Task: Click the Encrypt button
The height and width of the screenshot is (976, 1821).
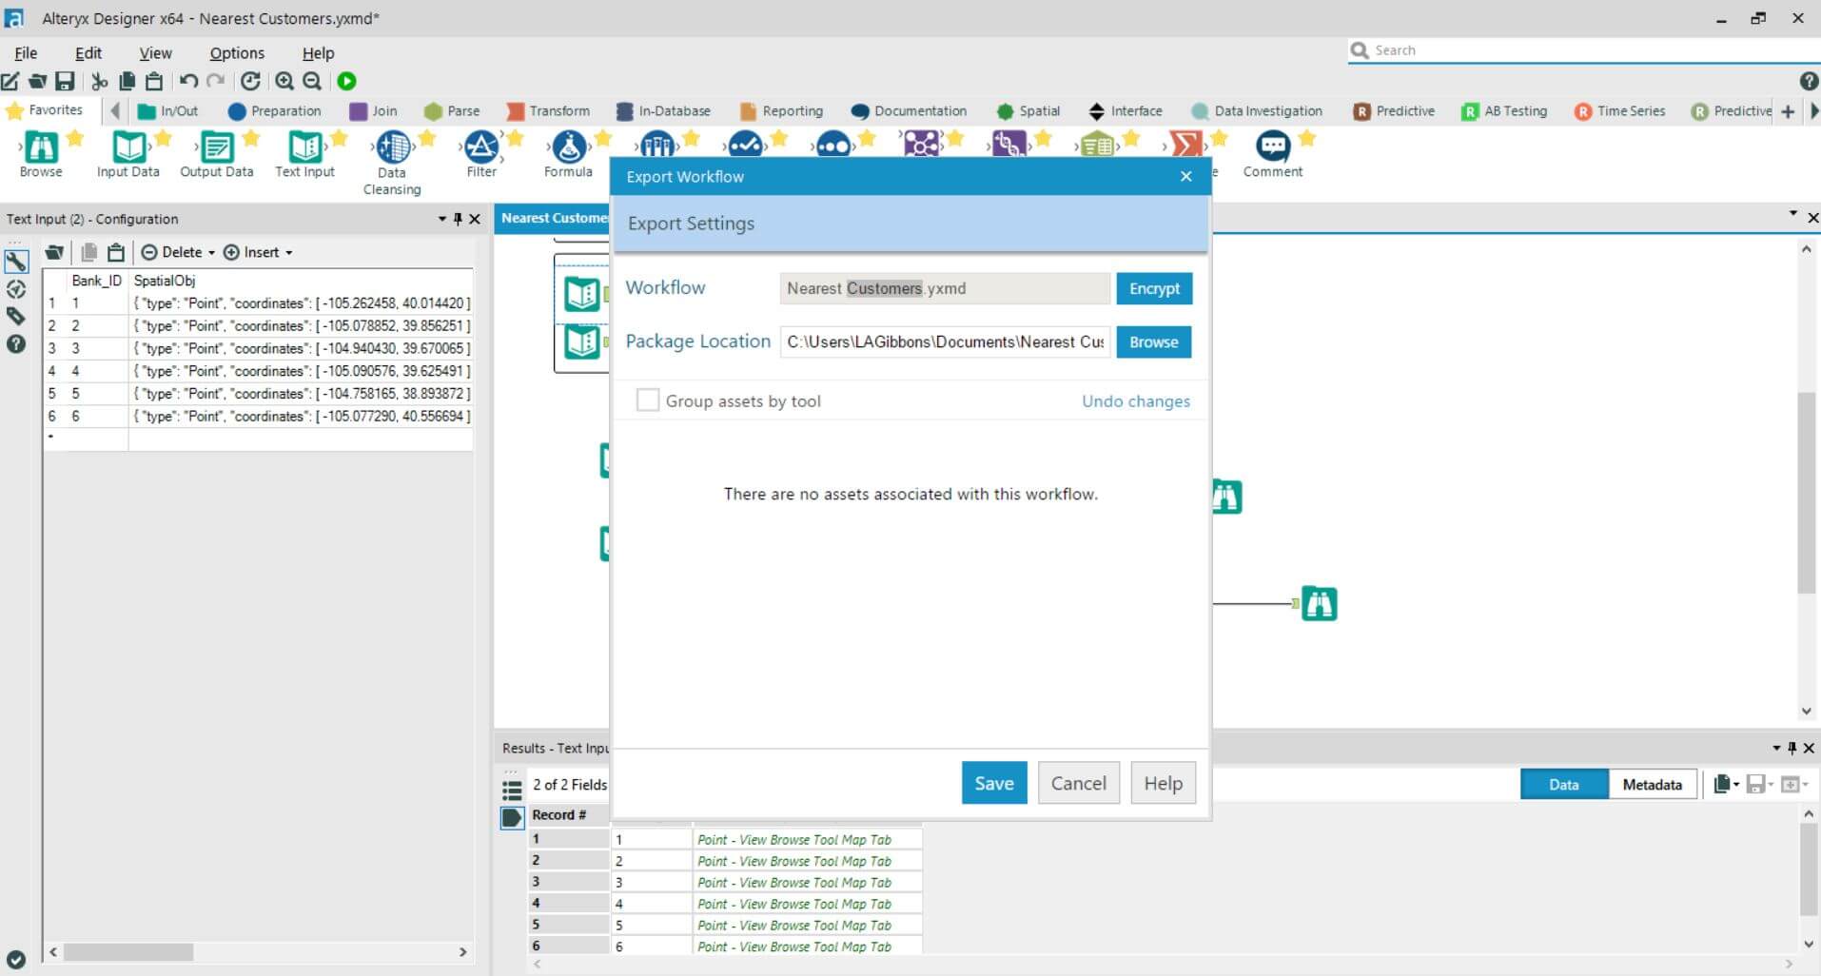Action: point(1154,288)
